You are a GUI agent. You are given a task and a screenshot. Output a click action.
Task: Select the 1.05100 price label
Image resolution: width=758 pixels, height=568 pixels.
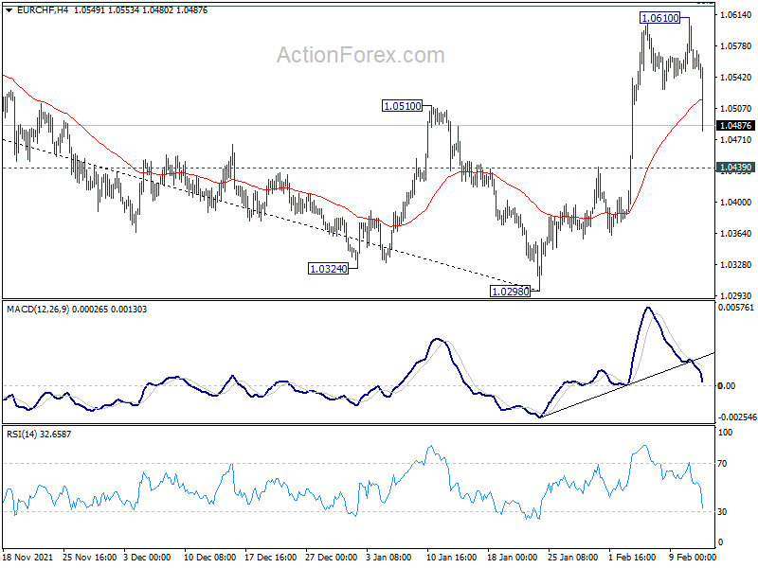click(x=402, y=106)
